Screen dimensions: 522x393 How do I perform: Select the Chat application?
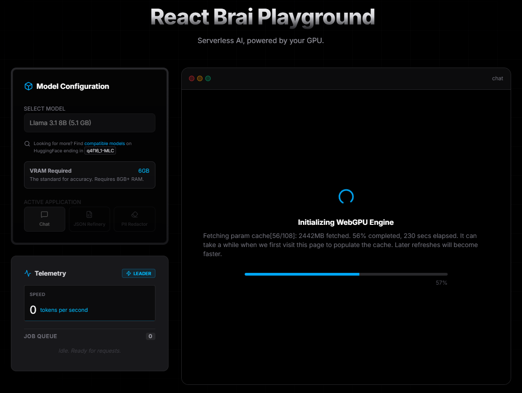pos(44,219)
